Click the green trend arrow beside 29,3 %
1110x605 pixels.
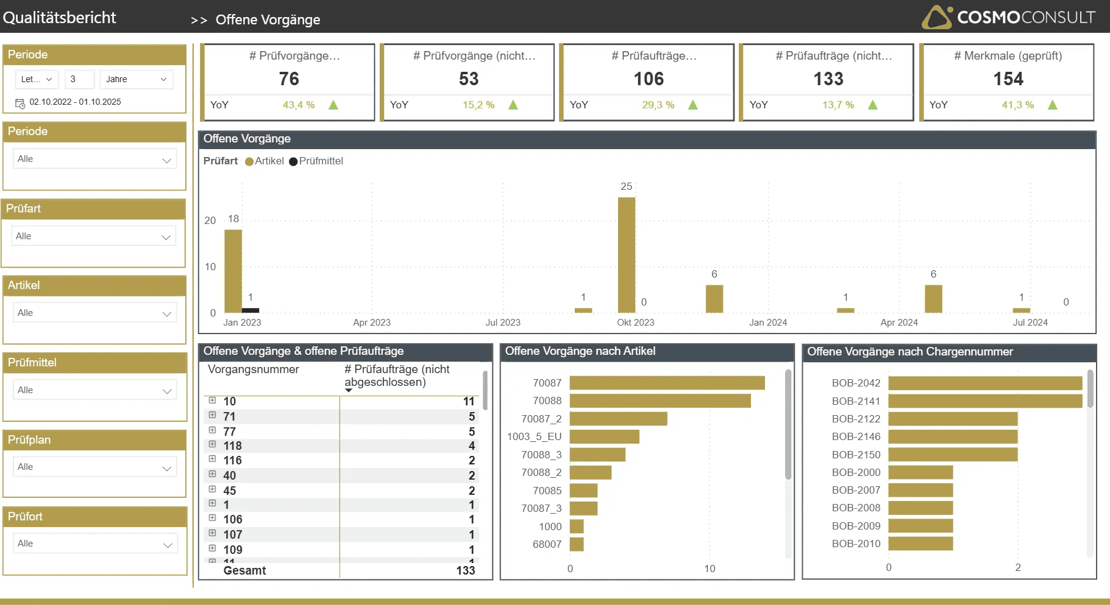693,105
